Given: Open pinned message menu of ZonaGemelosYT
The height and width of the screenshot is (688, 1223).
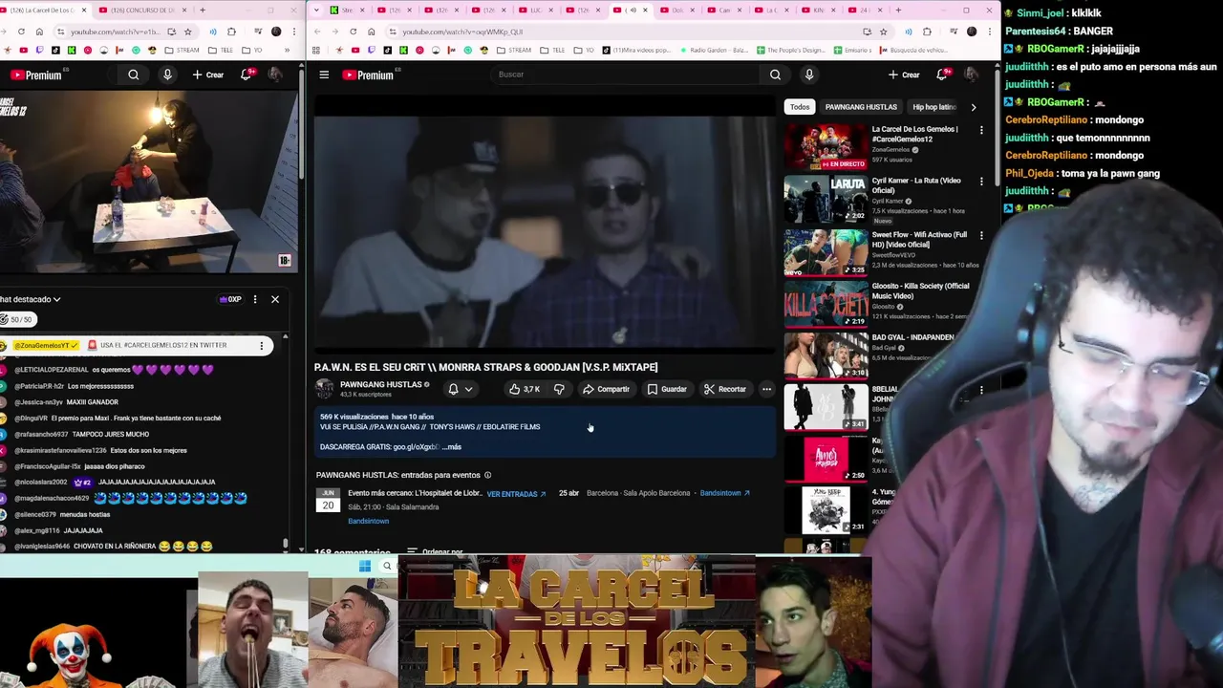Looking at the screenshot, I should [x=261, y=345].
